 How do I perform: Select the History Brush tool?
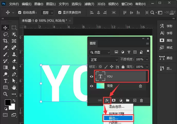(x=5, y=61)
